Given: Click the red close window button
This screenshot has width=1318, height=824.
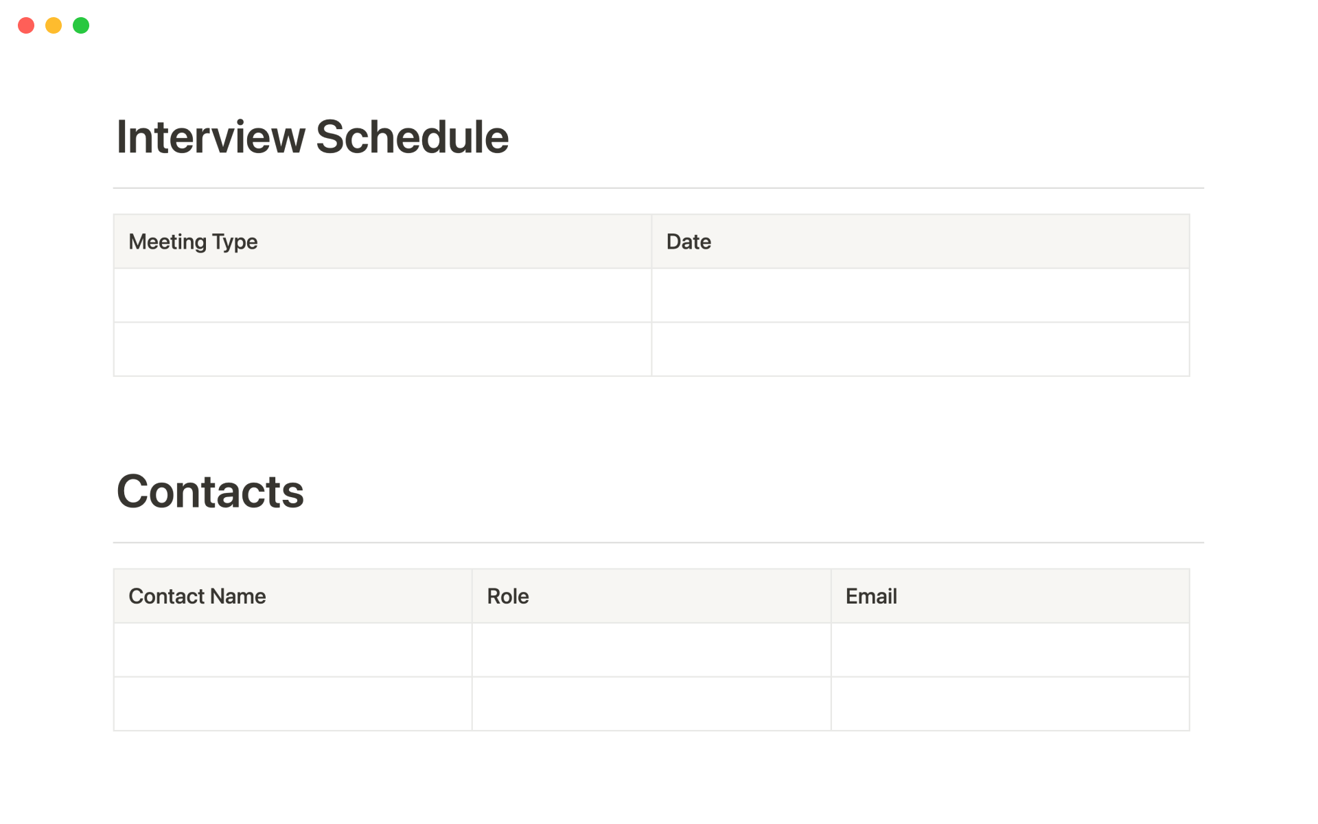Looking at the screenshot, I should 26,25.
